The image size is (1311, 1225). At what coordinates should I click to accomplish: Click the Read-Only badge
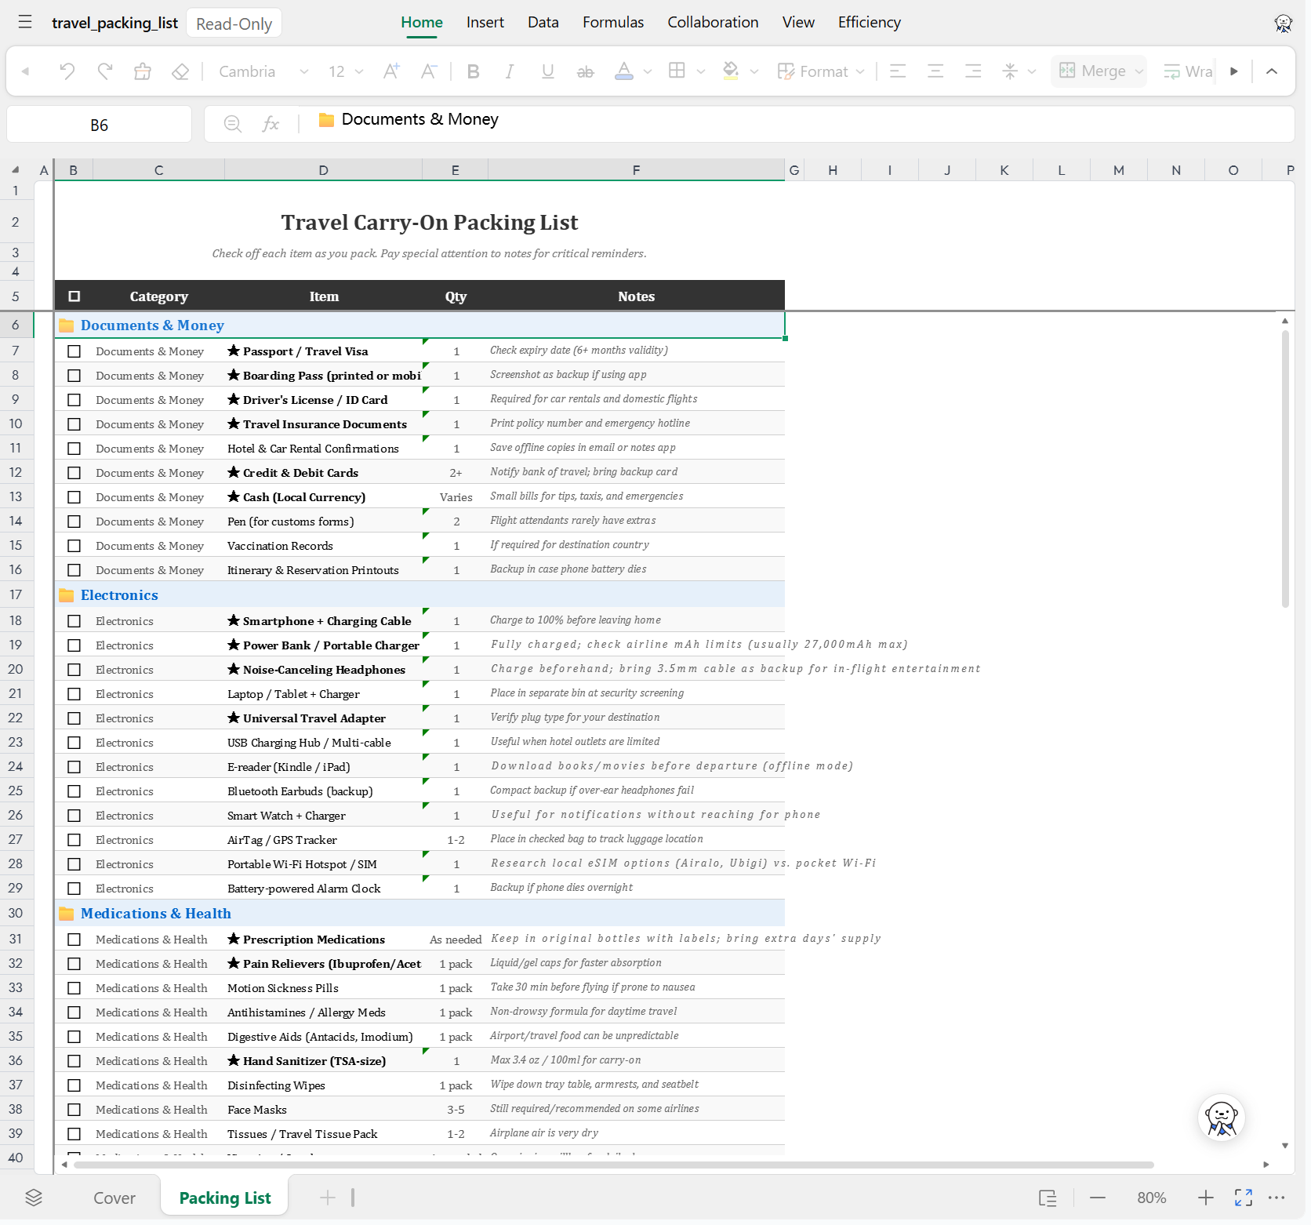tap(234, 24)
